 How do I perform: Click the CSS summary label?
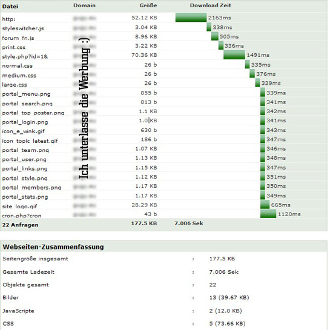[x=8, y=323]
